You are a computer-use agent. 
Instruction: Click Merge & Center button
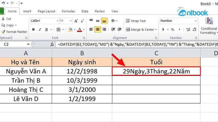140,30
